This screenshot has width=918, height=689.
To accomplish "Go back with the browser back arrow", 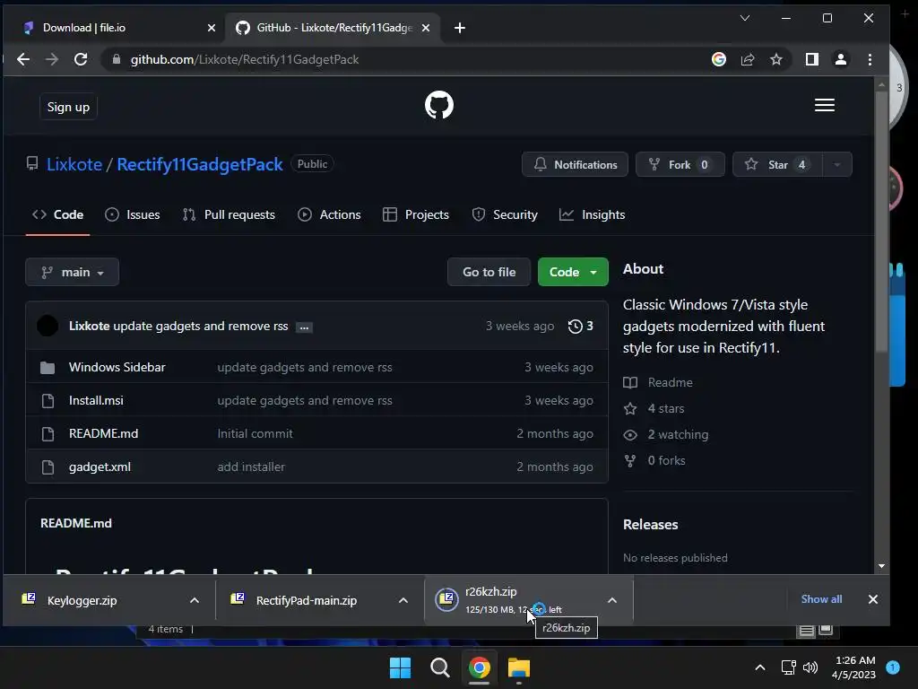I will coord(23,59).
